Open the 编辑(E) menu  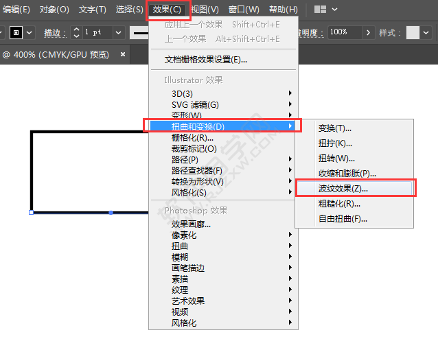[x=16, y=10]
